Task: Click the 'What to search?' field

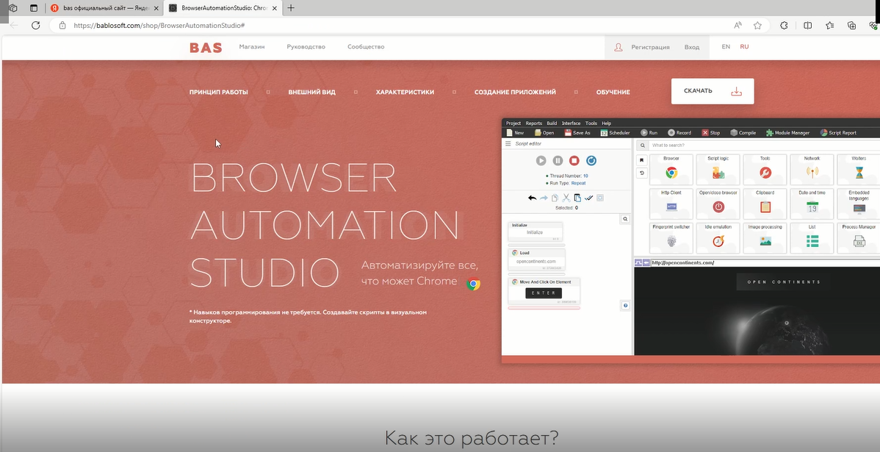Action: 764,146
